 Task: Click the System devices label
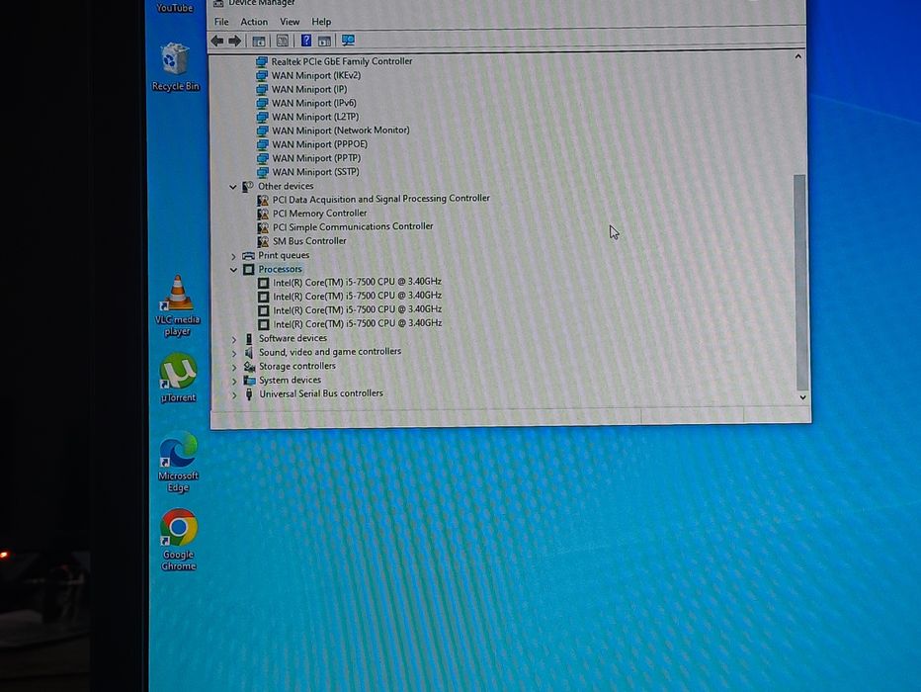tap(291, 380)
